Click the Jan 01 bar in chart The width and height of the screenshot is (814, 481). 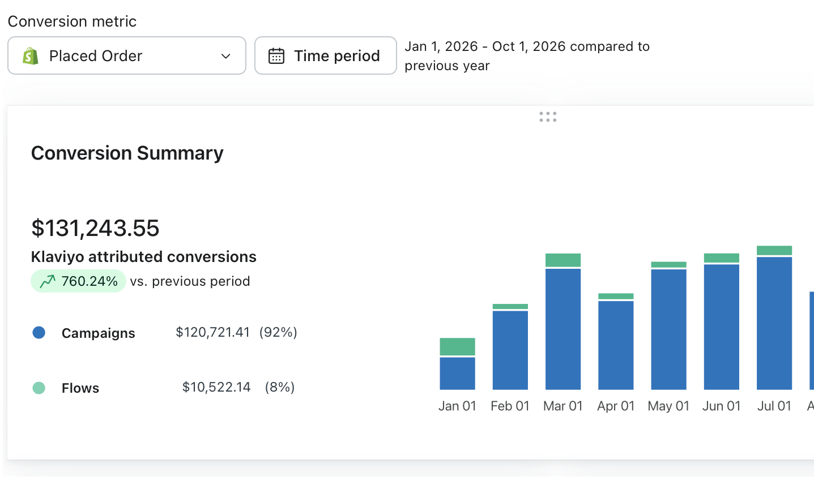pyautogui.click(x=458, y=364)
